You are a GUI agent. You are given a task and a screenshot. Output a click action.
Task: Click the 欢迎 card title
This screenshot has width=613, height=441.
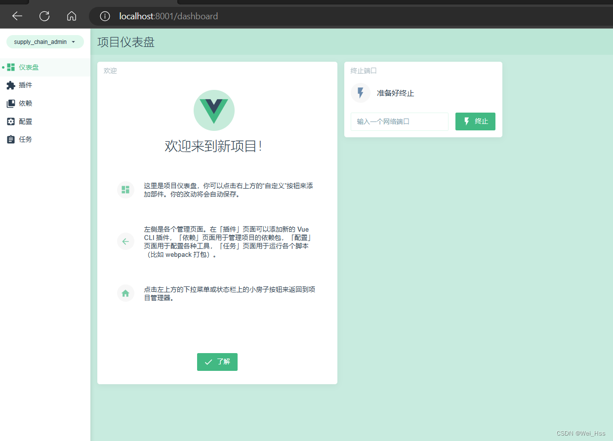tap(110, 71)
